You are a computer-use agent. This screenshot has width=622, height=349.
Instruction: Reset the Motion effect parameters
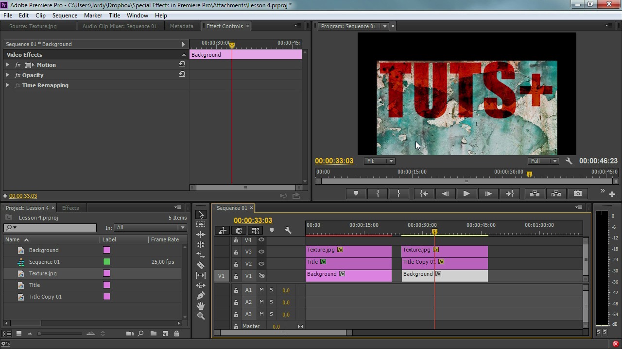pos(182,64)
